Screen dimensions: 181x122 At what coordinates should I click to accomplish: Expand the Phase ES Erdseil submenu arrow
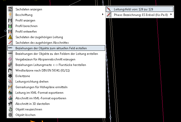(171, 15)
